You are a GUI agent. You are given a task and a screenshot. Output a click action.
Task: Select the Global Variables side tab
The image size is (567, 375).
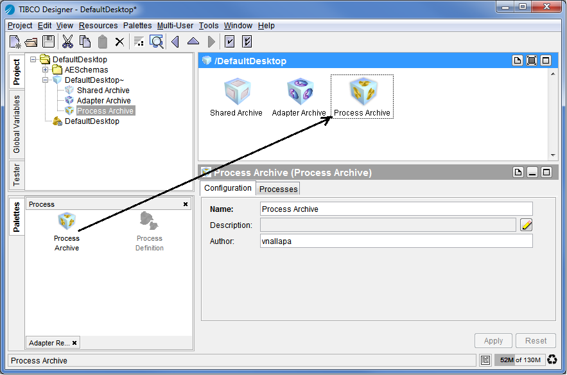(x=17, y=124)
